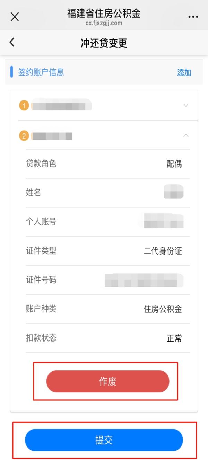This screenshot has height=460, width=208.
Task: Go back using the left arrow icon
Action: [12, 42]
